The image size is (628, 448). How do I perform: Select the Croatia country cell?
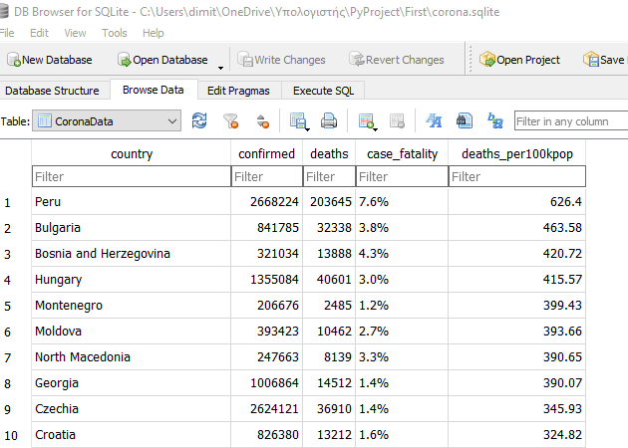point(132,435)
